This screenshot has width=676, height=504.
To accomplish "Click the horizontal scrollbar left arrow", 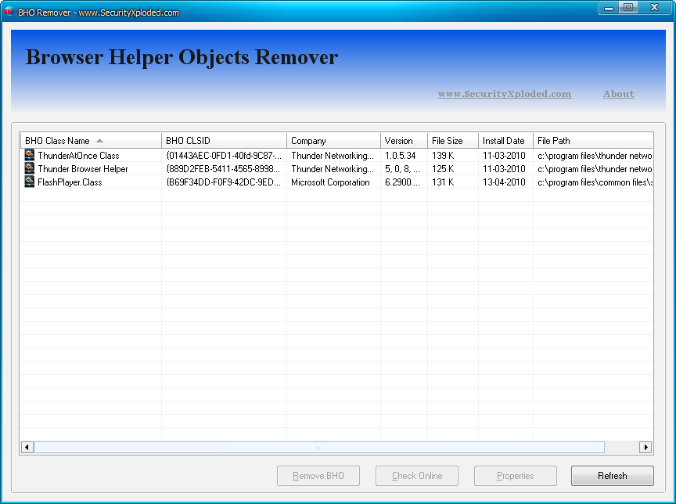I will click(27, 448).
